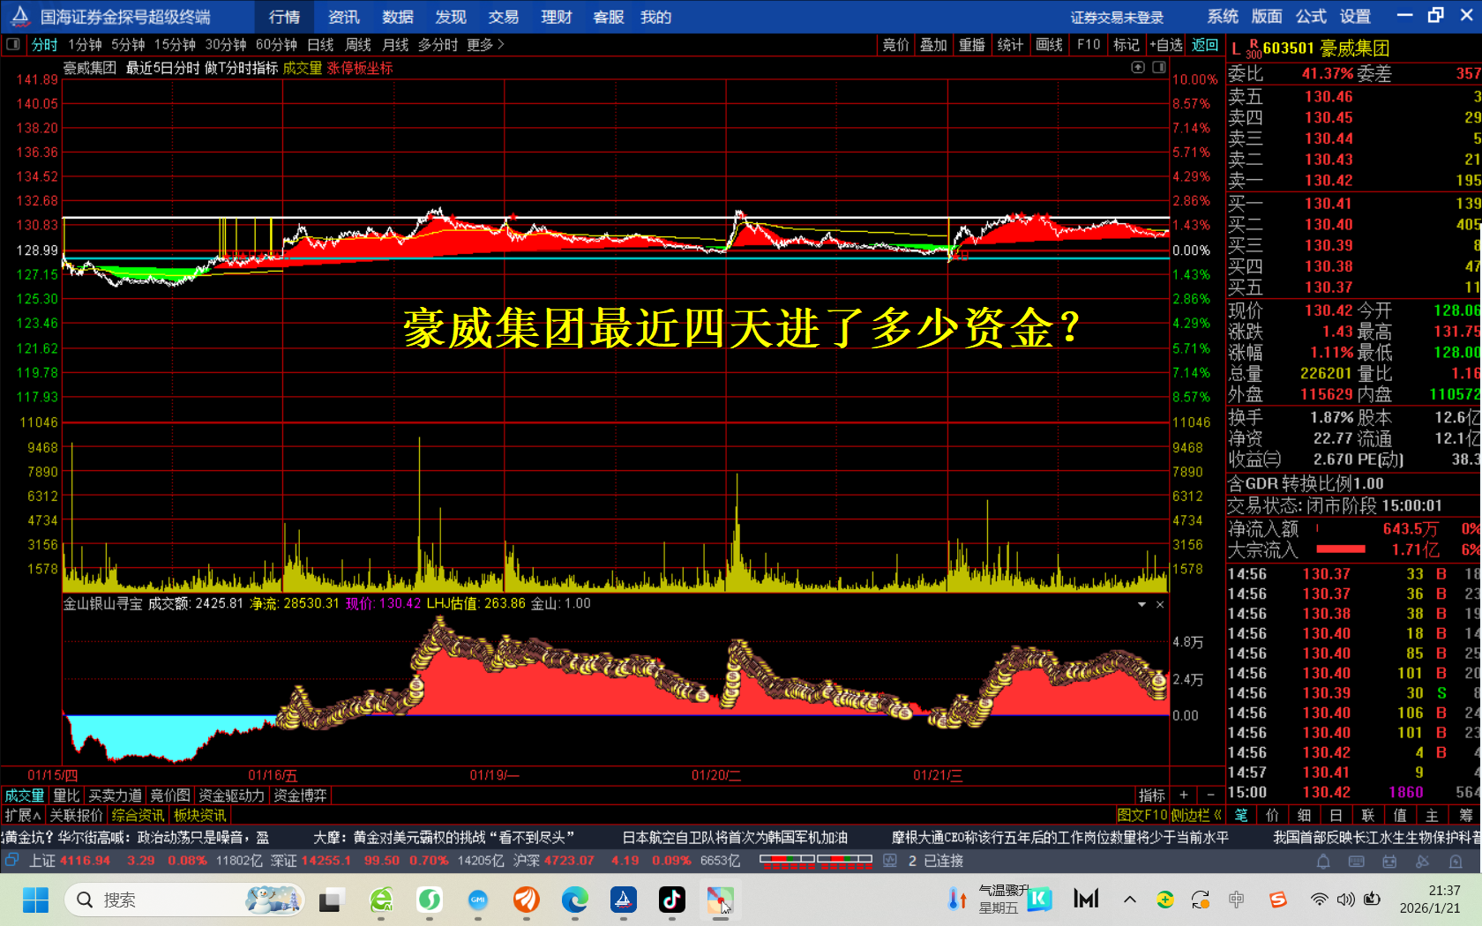Click the calendar icon in status bar
Viewport: 1482px width, 926px height.
coord(1389,861)
